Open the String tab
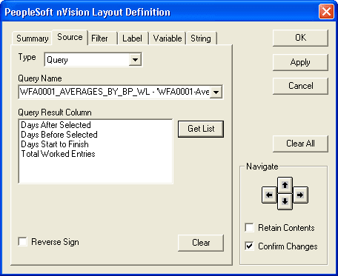Viewport: 338px width, 276px height. pyautogui.click(x=201, y=38)
